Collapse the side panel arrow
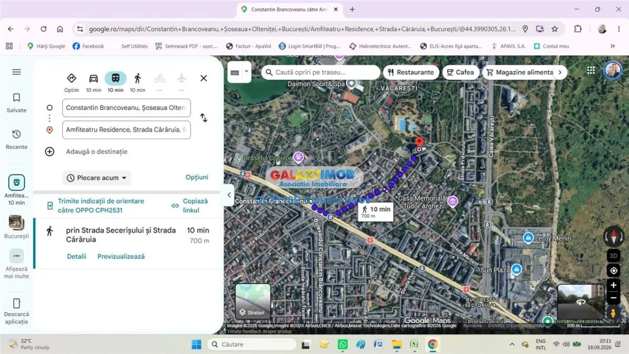The width and height of the screenshot is (629, 354). pos(229,195)
